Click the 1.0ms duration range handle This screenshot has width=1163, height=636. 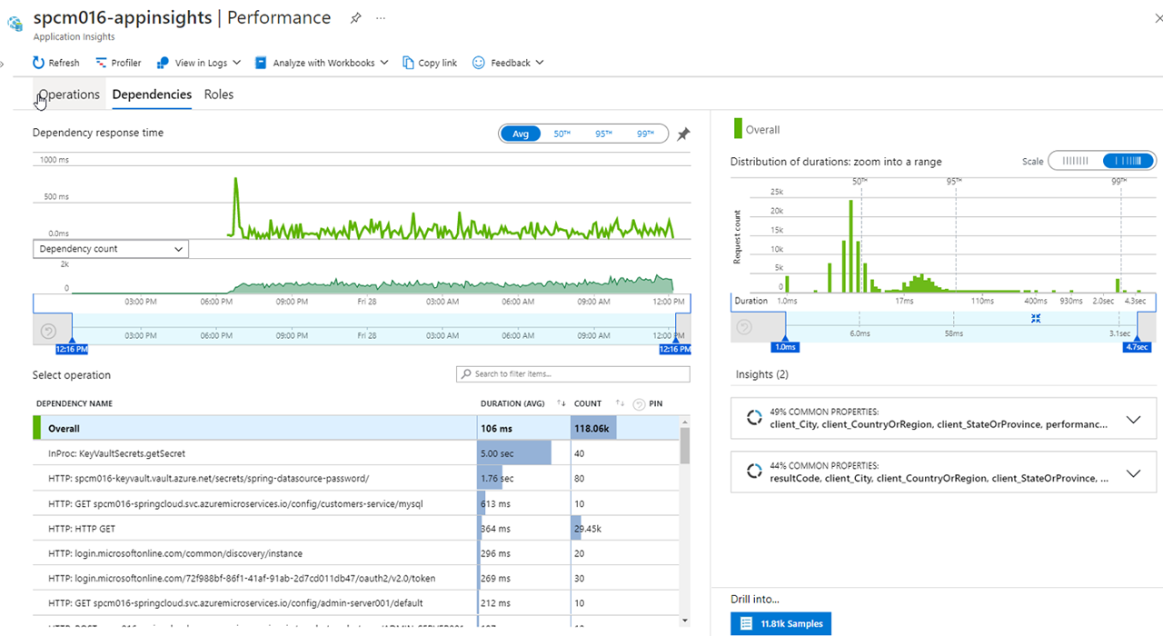[785, 345]
